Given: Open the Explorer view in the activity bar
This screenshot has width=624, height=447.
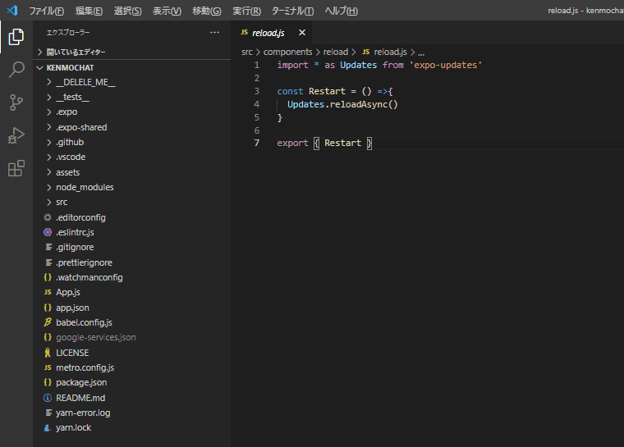Looking at the screenshot, I should [16, 37].
